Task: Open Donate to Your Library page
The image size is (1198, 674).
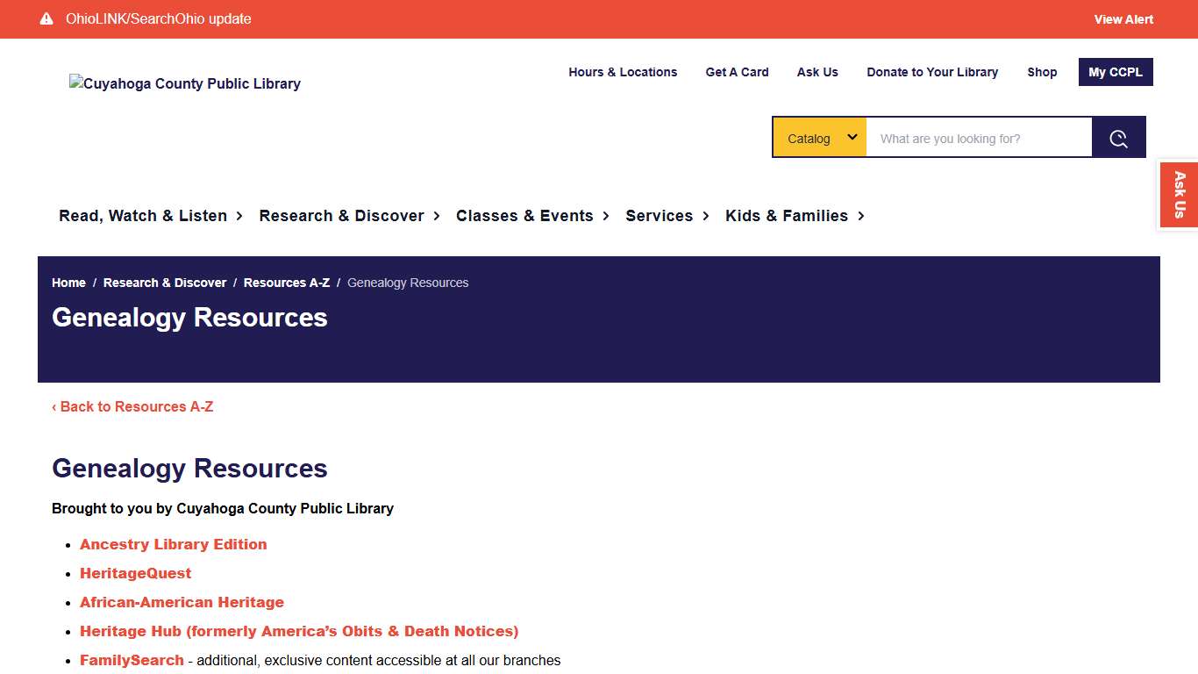Action: pyautogui.click(x=932, y=72)
